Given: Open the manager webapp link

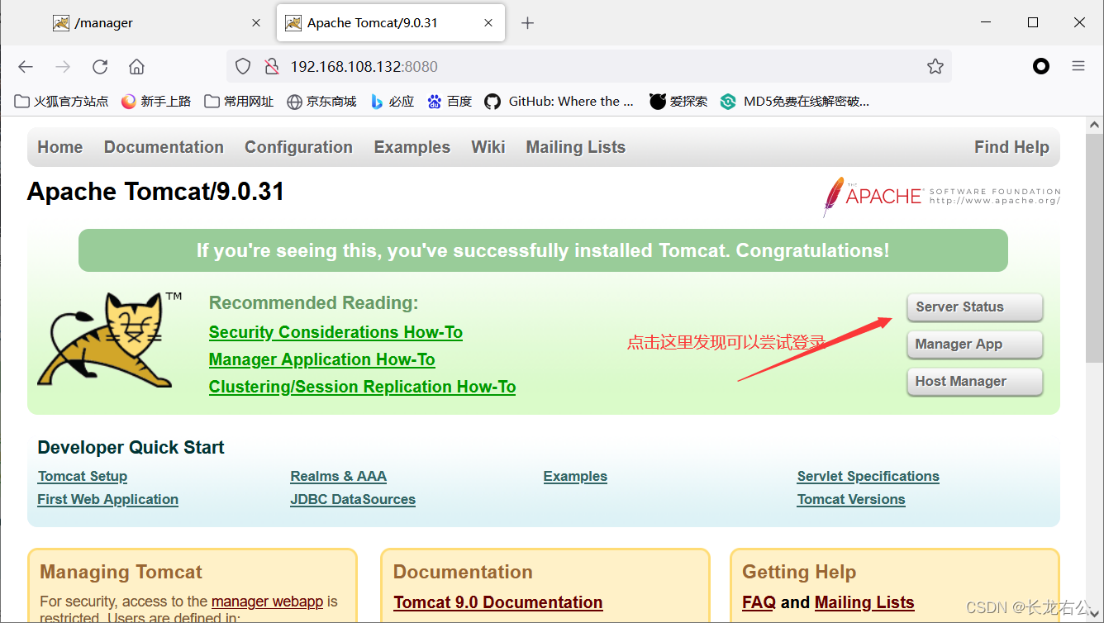Looking at the screenshot, I should 267,602.
